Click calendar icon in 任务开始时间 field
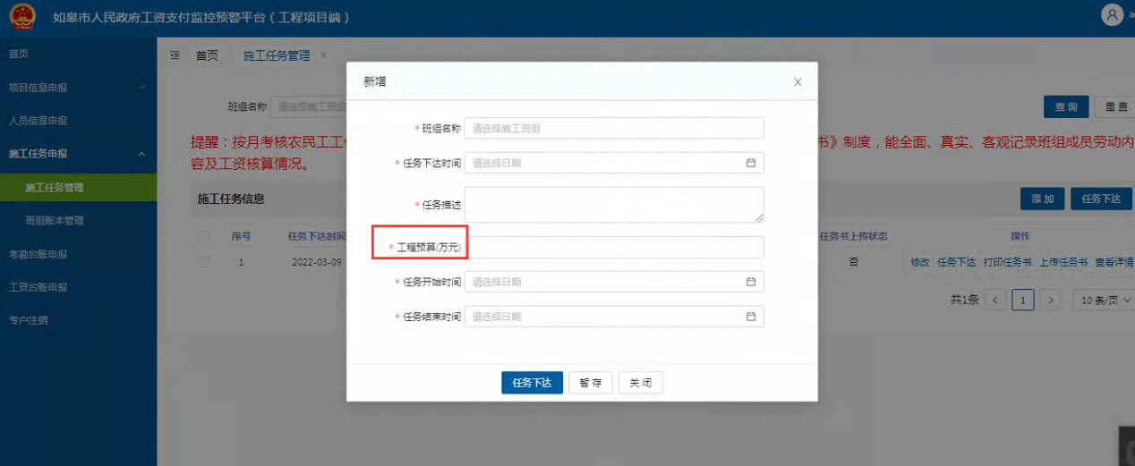 751,282
